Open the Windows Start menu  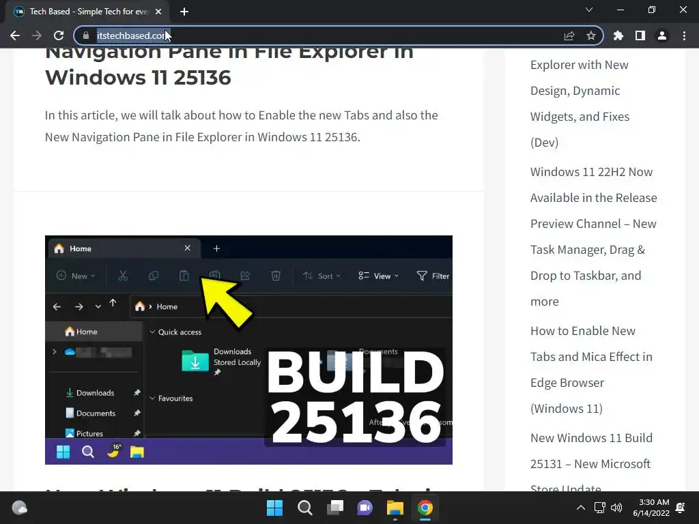tap(274, 508)
